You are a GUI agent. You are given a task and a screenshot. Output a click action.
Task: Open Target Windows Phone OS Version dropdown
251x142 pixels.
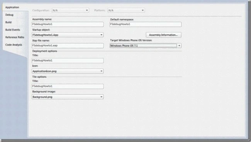click(145, 46)
